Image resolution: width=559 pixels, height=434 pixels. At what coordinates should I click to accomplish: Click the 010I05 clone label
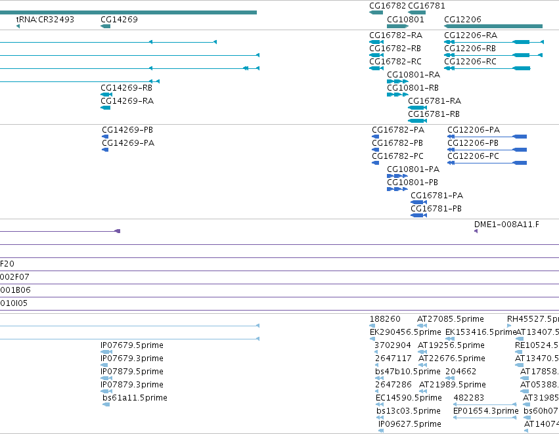[14, 303]
